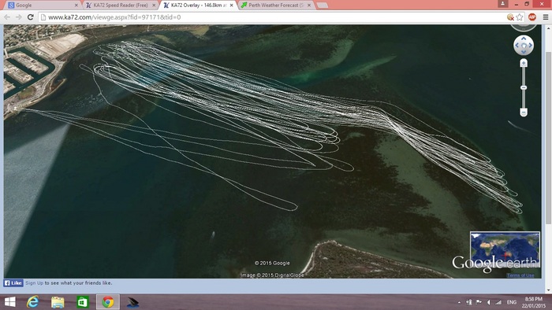This screenshot has height=310, width=552.
Task: Switch to the Google tab
Action: 43,6
